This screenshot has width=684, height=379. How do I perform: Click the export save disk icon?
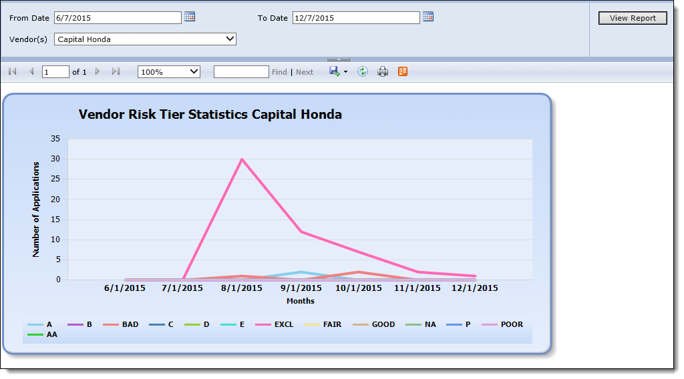point(335,71)
